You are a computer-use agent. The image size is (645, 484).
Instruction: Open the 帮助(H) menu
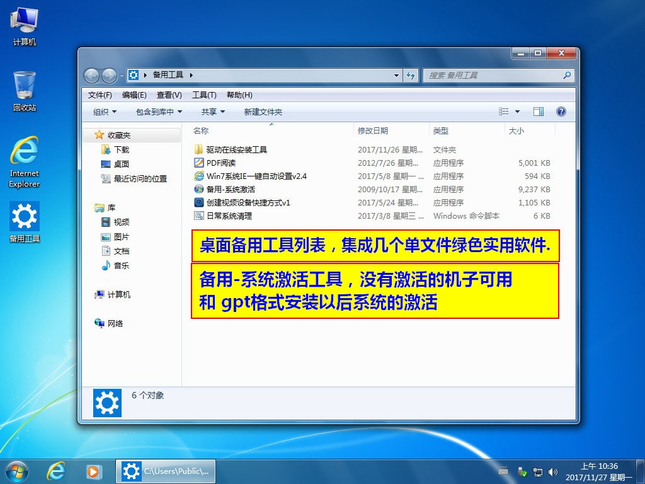(239, 95)
